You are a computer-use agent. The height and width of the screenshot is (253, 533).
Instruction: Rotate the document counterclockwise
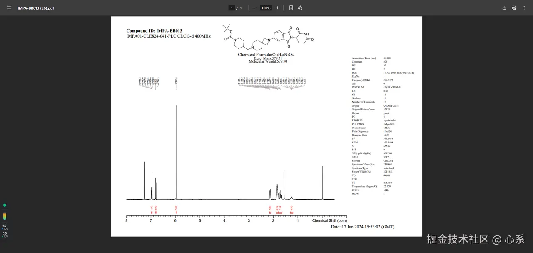tap(300, 8)
